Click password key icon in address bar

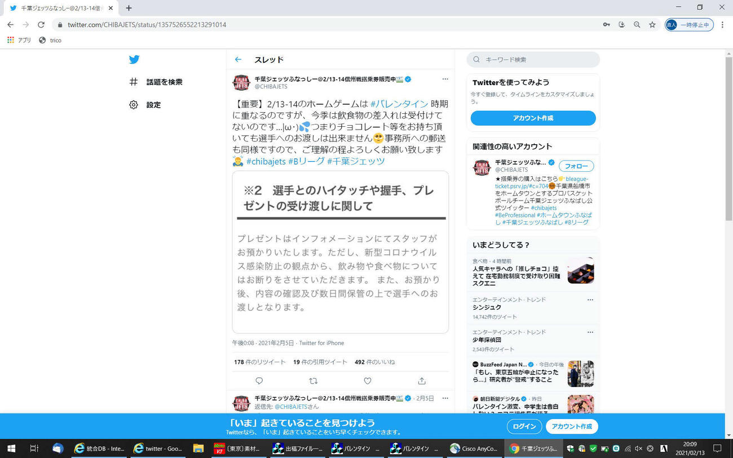pos(607,25)
